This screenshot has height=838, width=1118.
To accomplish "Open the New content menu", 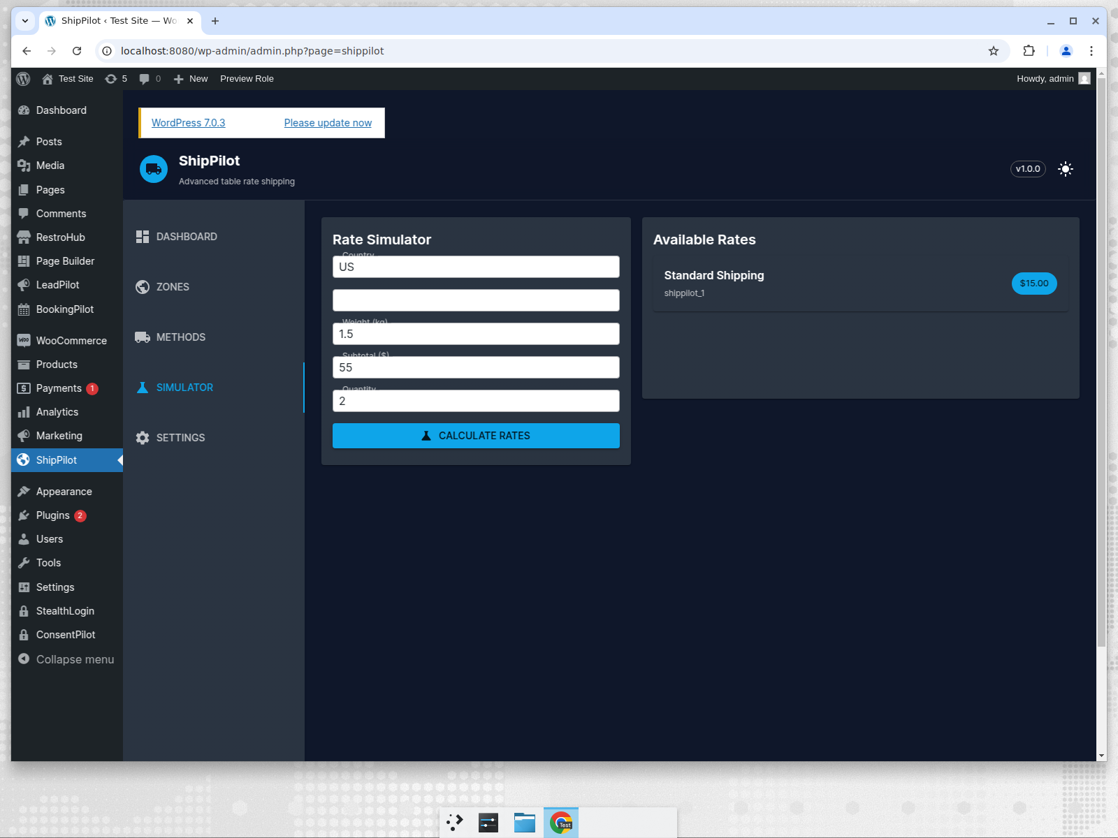I will pyautogui.click(x=191, y=79).
